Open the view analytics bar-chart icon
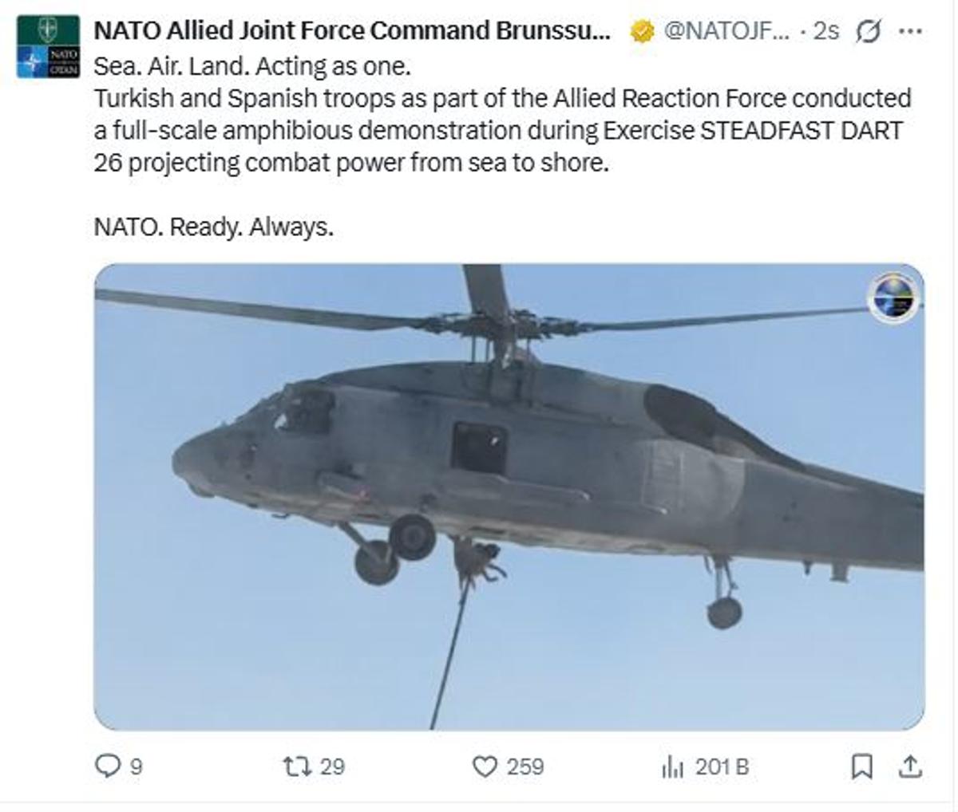 (672, 767)
